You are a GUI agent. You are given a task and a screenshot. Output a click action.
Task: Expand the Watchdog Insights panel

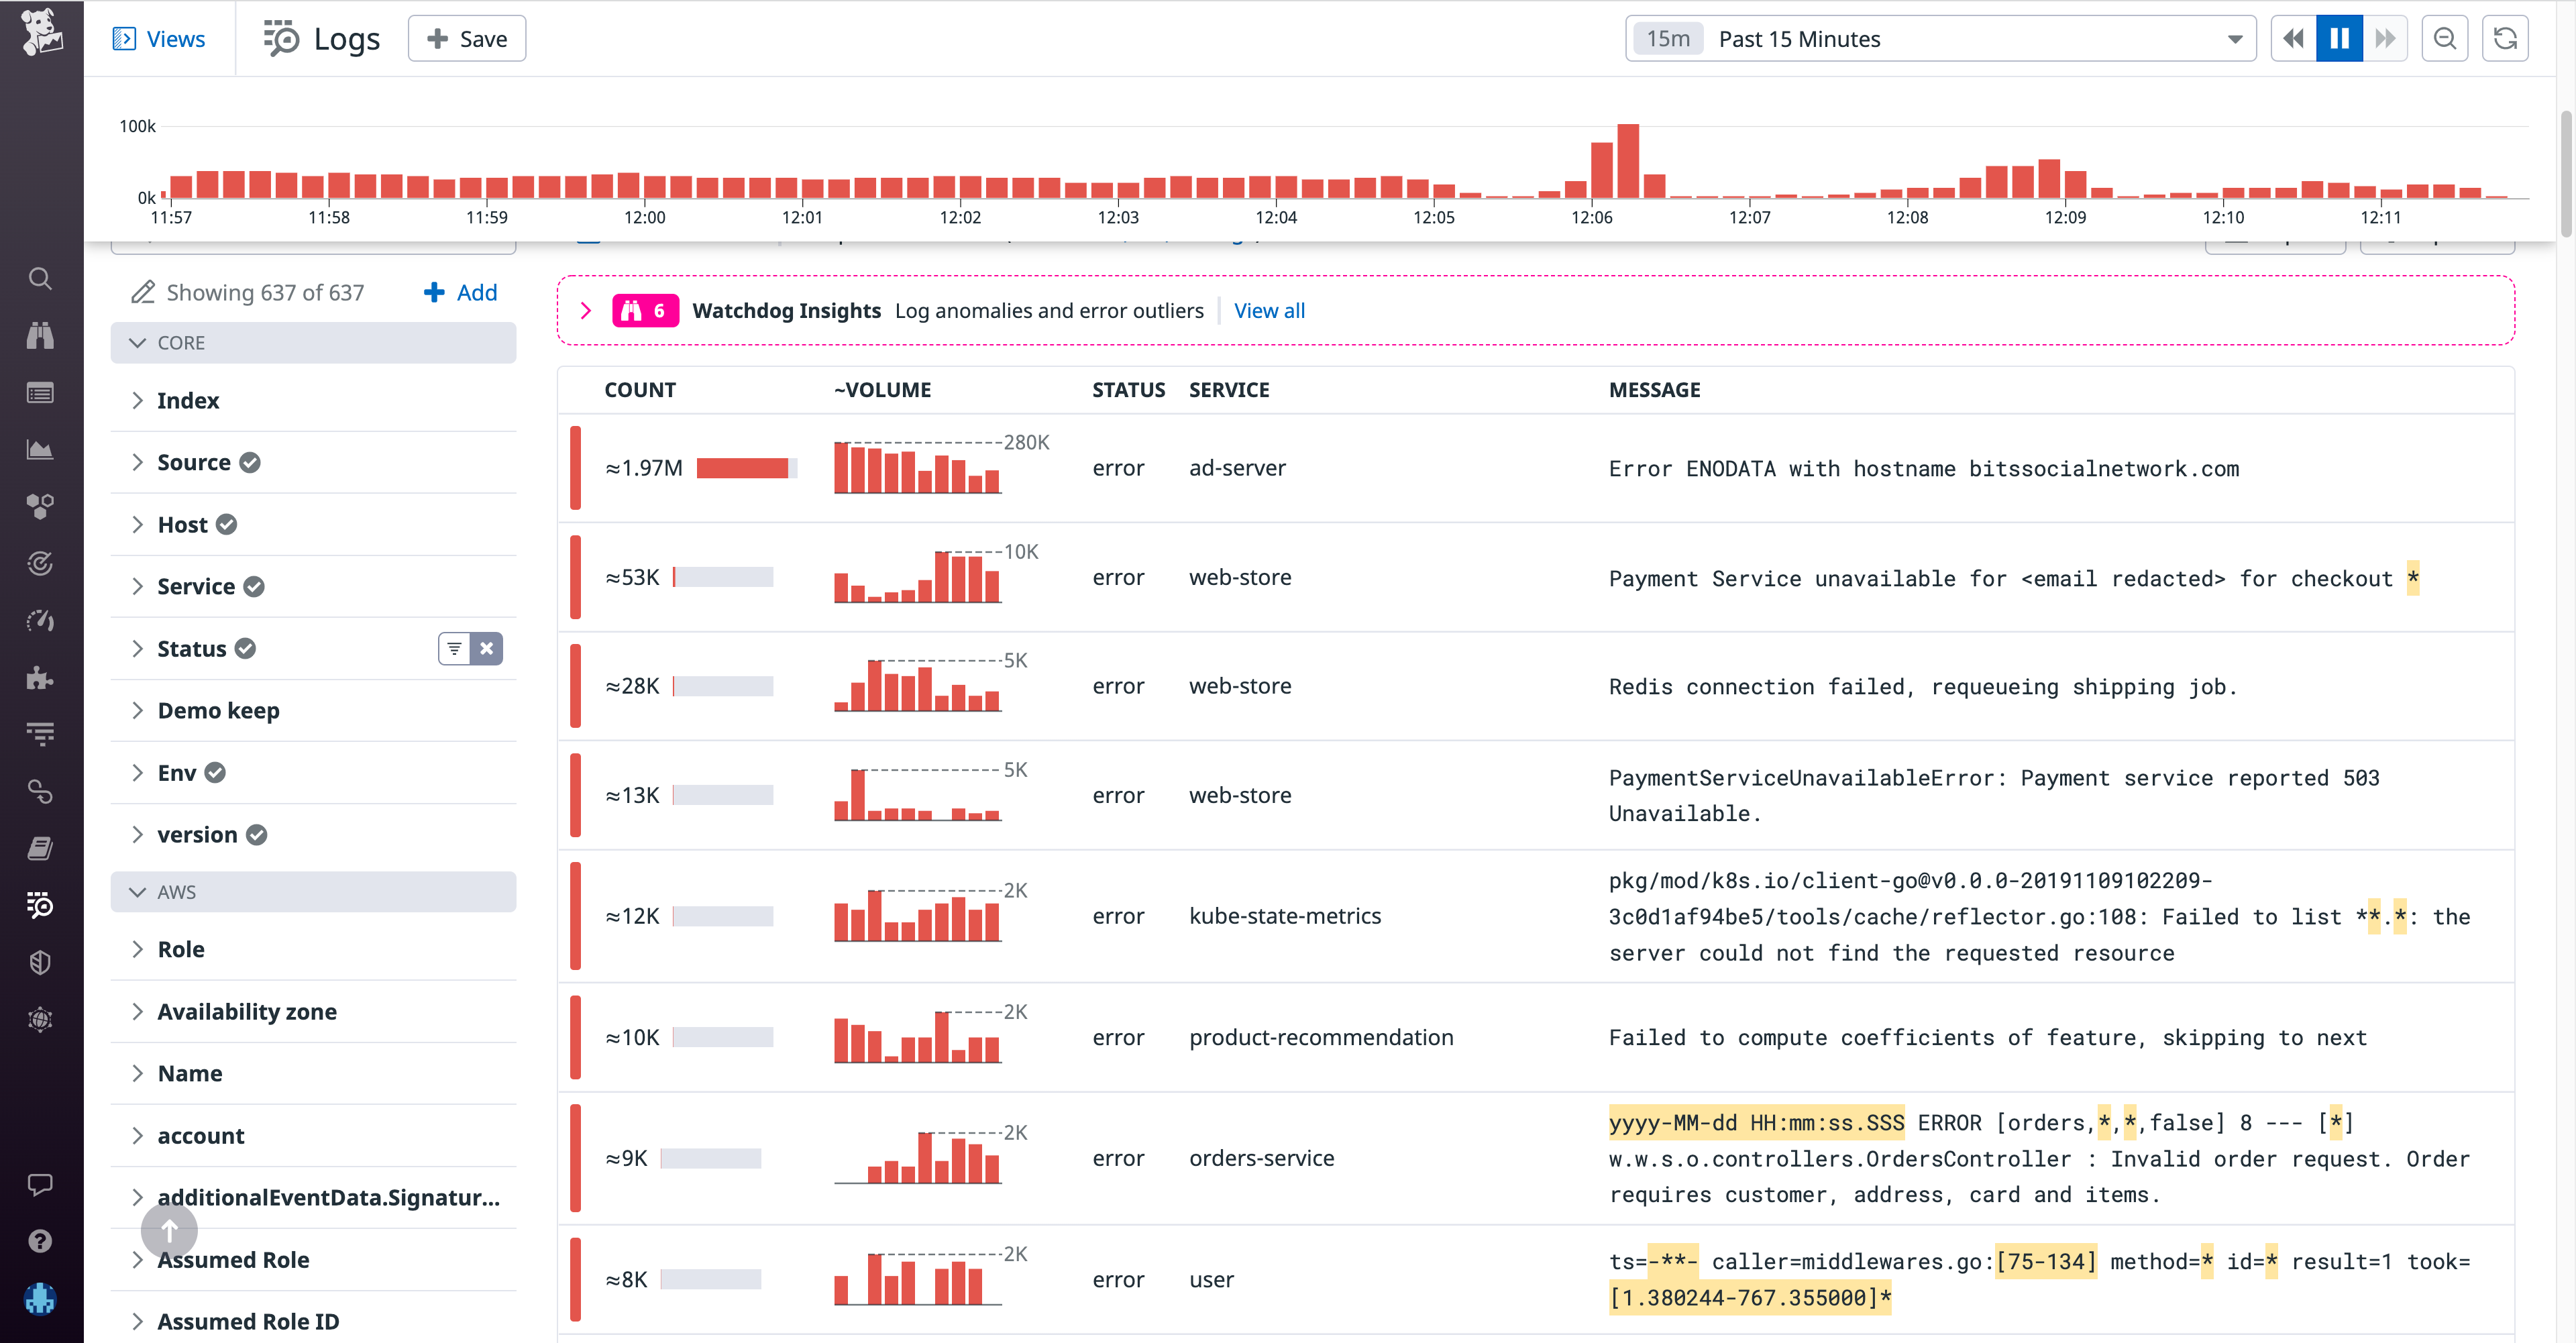pyautogui.click(x=587, y=310)
